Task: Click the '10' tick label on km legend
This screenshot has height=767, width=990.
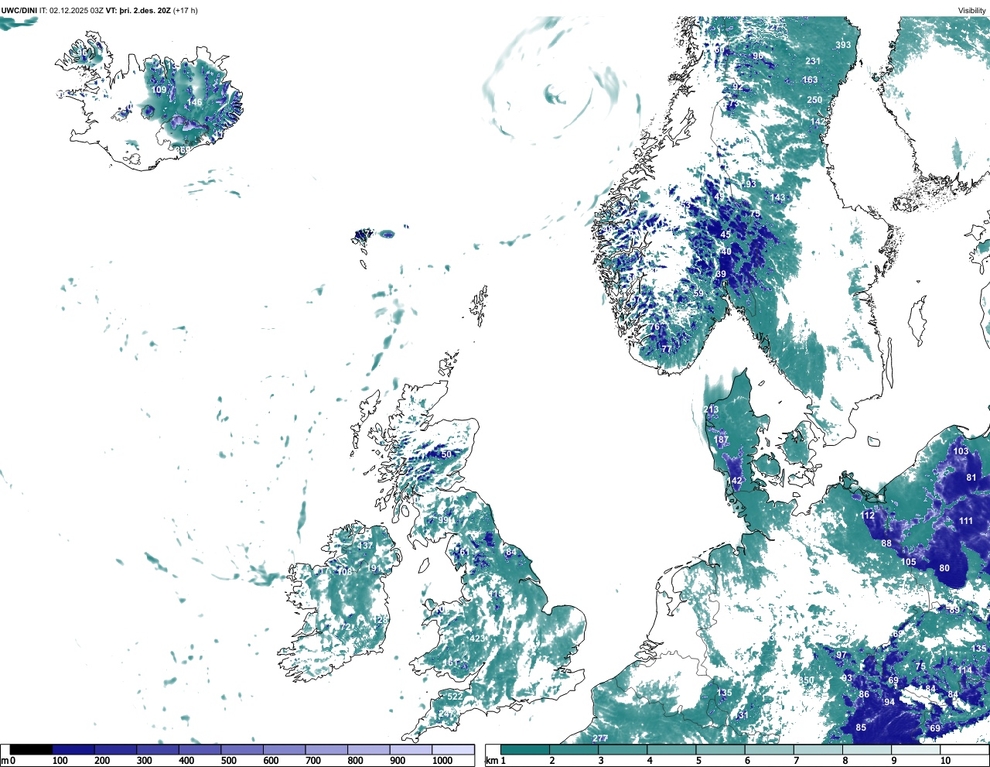Action: (945, 761)
